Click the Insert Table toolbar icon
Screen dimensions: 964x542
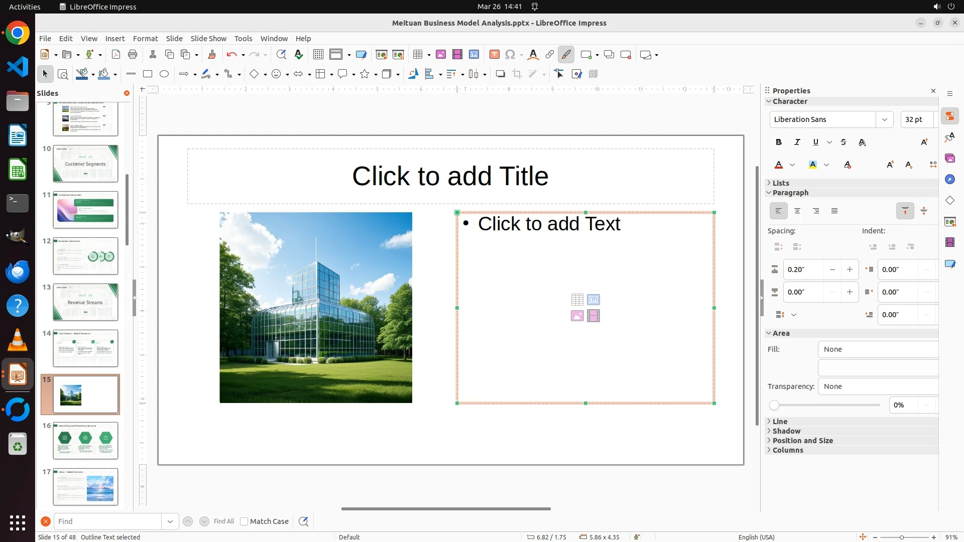tap(417, 55)
